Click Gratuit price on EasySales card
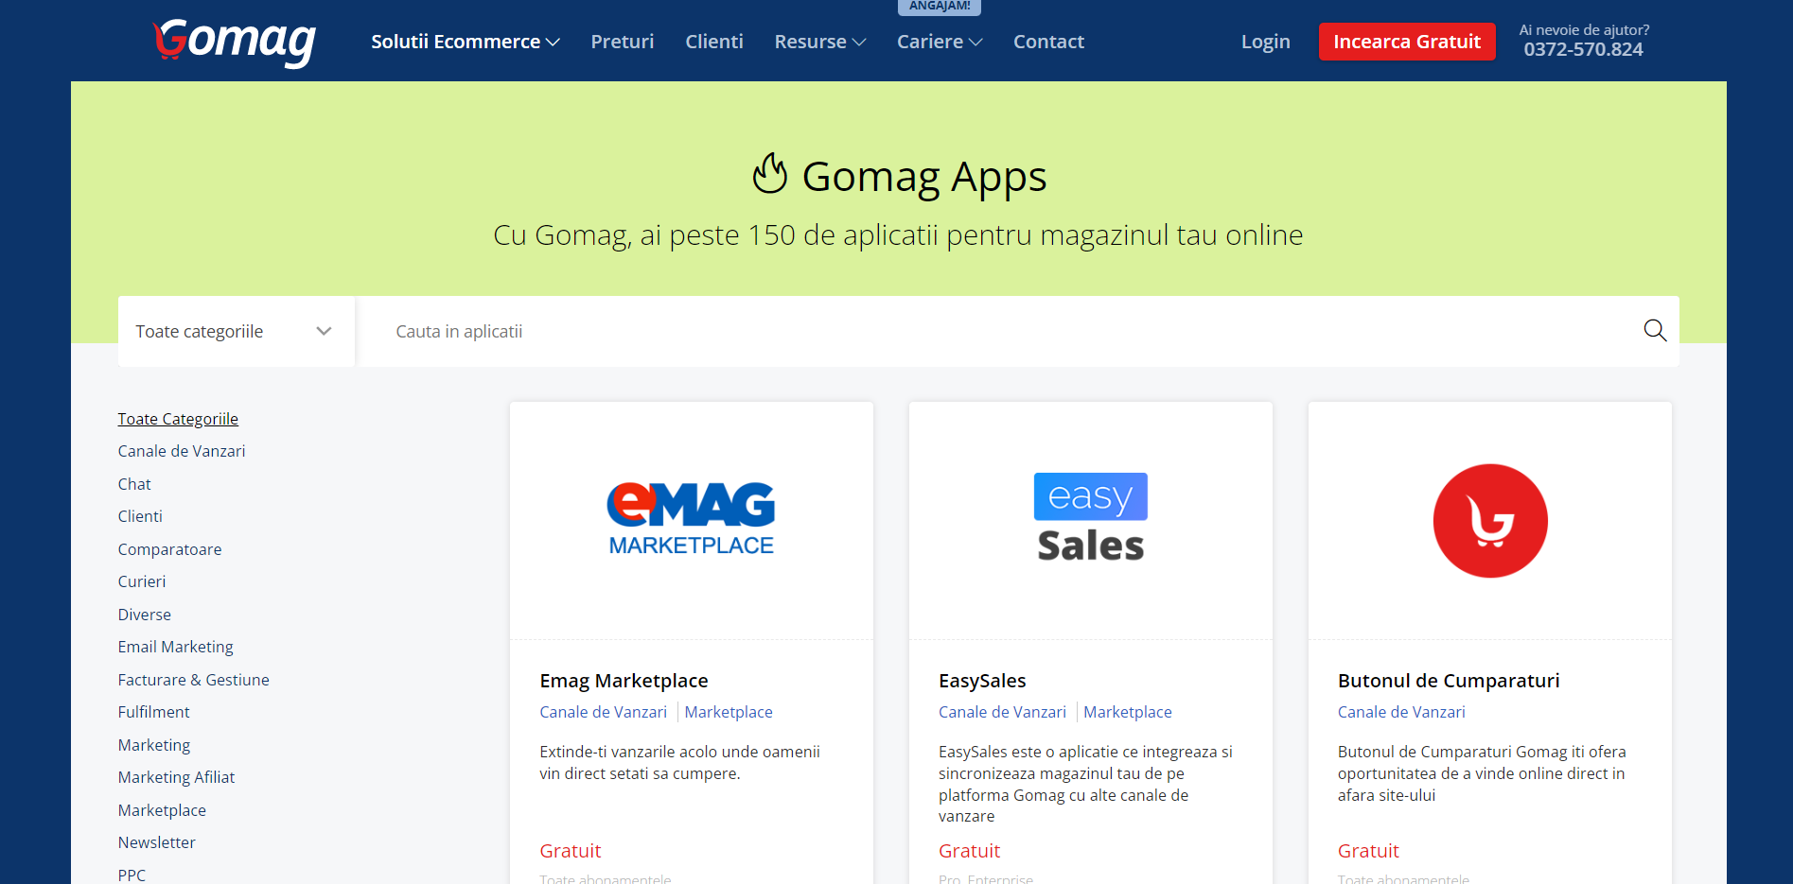This screenshot has width=1793, height=884. (969, 851)
